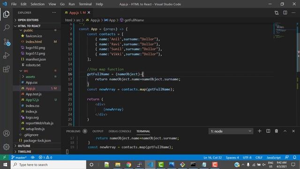Close the terminal panel
Image resolution: width=300 pixels, height=169 pixels.
click(293, 131)
